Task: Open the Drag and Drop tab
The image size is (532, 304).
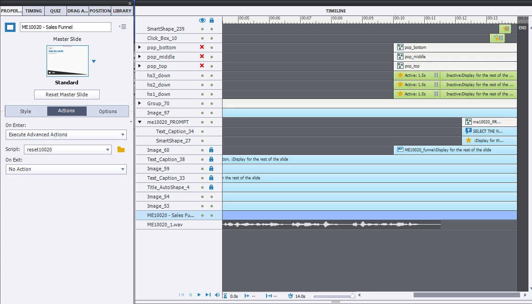Action: 78,11
